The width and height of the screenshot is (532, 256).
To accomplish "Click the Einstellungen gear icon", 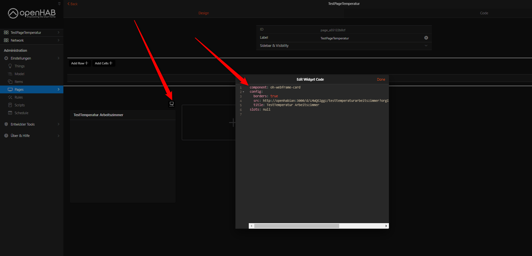I will 6,58.
